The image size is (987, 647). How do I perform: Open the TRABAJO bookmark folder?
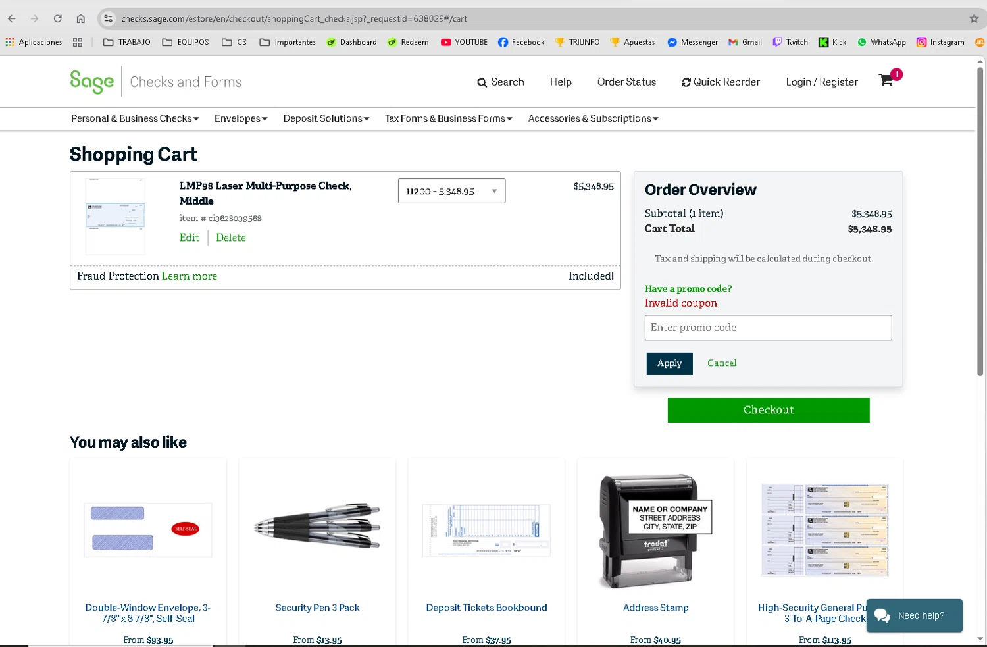pos(127,42)
